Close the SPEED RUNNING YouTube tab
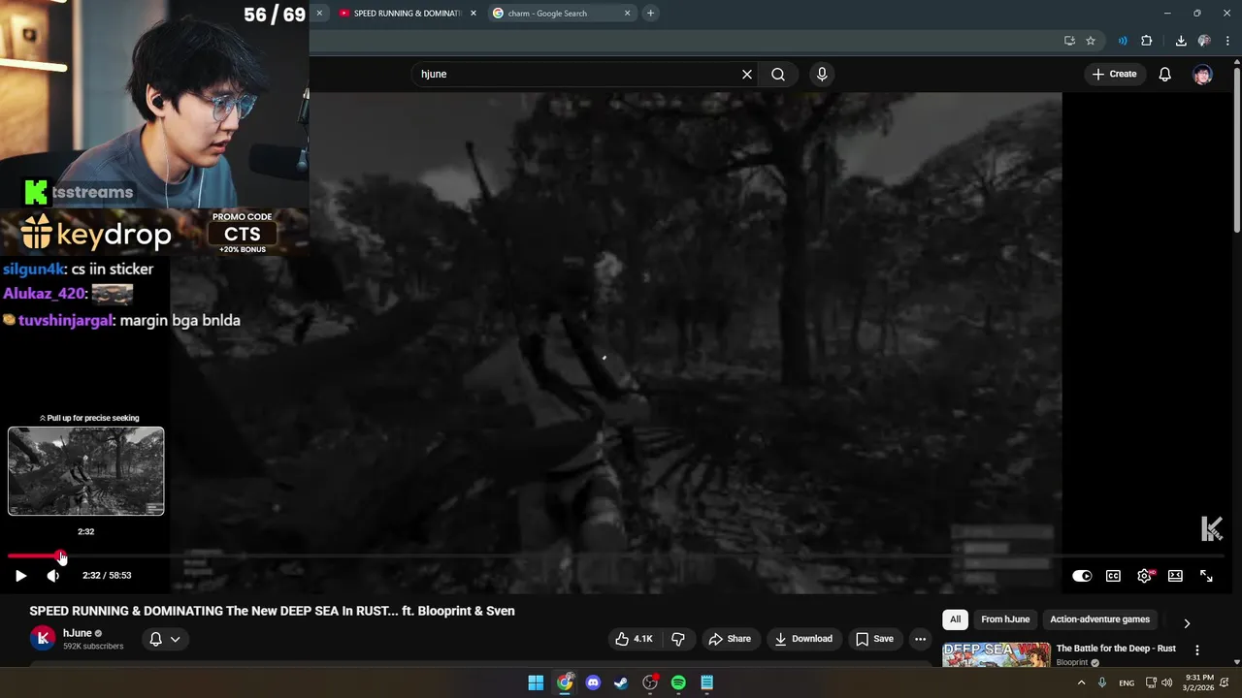The width and height of the screenshot is (1242, 698). click(474, 14)
